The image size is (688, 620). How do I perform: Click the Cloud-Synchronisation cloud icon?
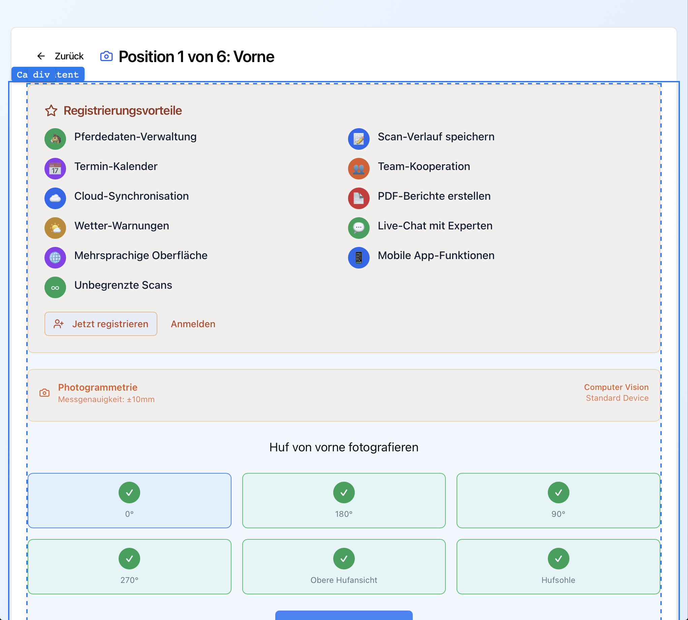(55, 198)
